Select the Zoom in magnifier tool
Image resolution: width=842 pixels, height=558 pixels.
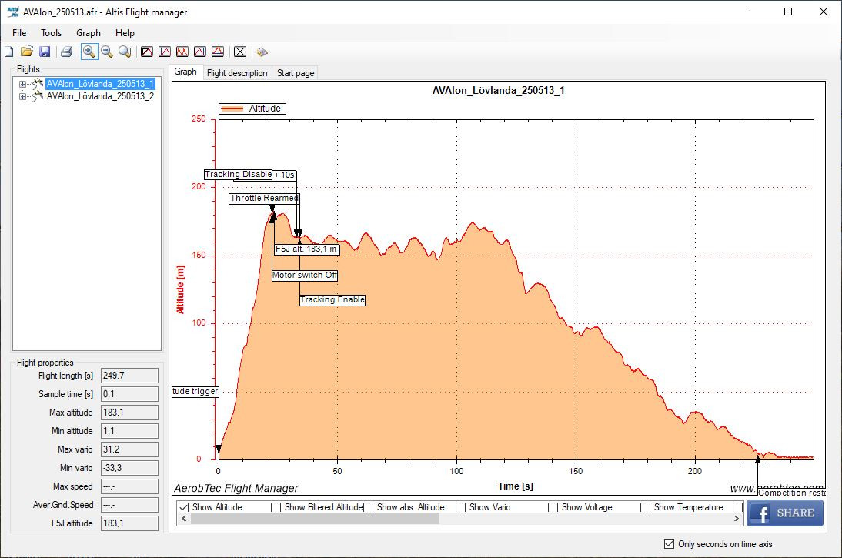(x=89, y=52)
